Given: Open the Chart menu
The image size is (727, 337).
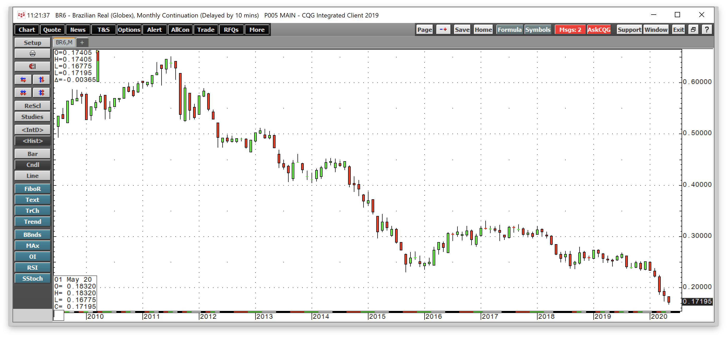Looking at the screenshot, I should pyautogui.click(x=27, y=30).
